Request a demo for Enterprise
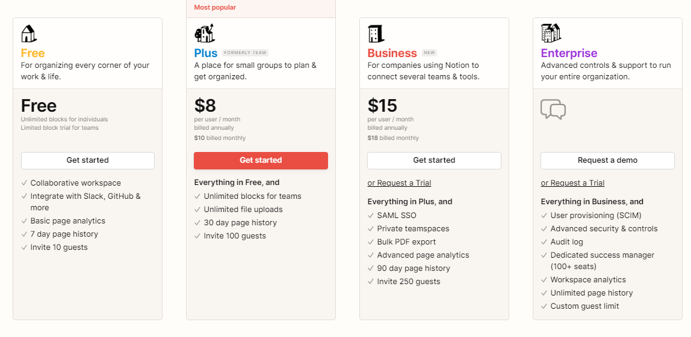 607,160
